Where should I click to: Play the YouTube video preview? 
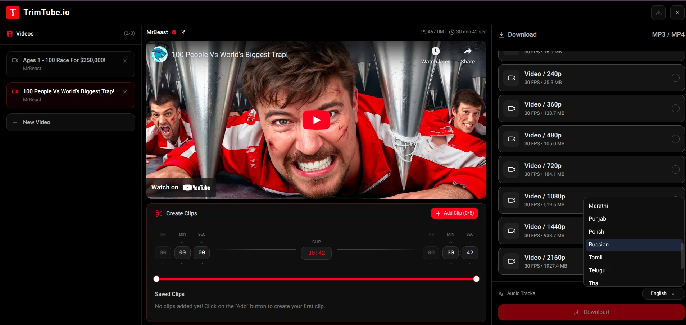316,120
